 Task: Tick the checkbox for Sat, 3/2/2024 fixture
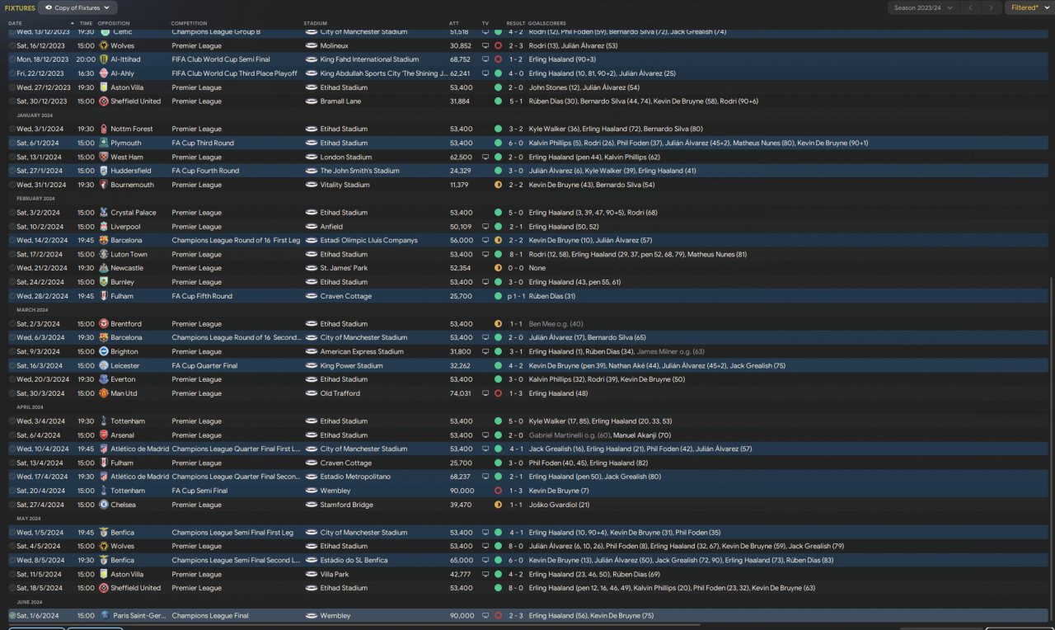(12, 213)
